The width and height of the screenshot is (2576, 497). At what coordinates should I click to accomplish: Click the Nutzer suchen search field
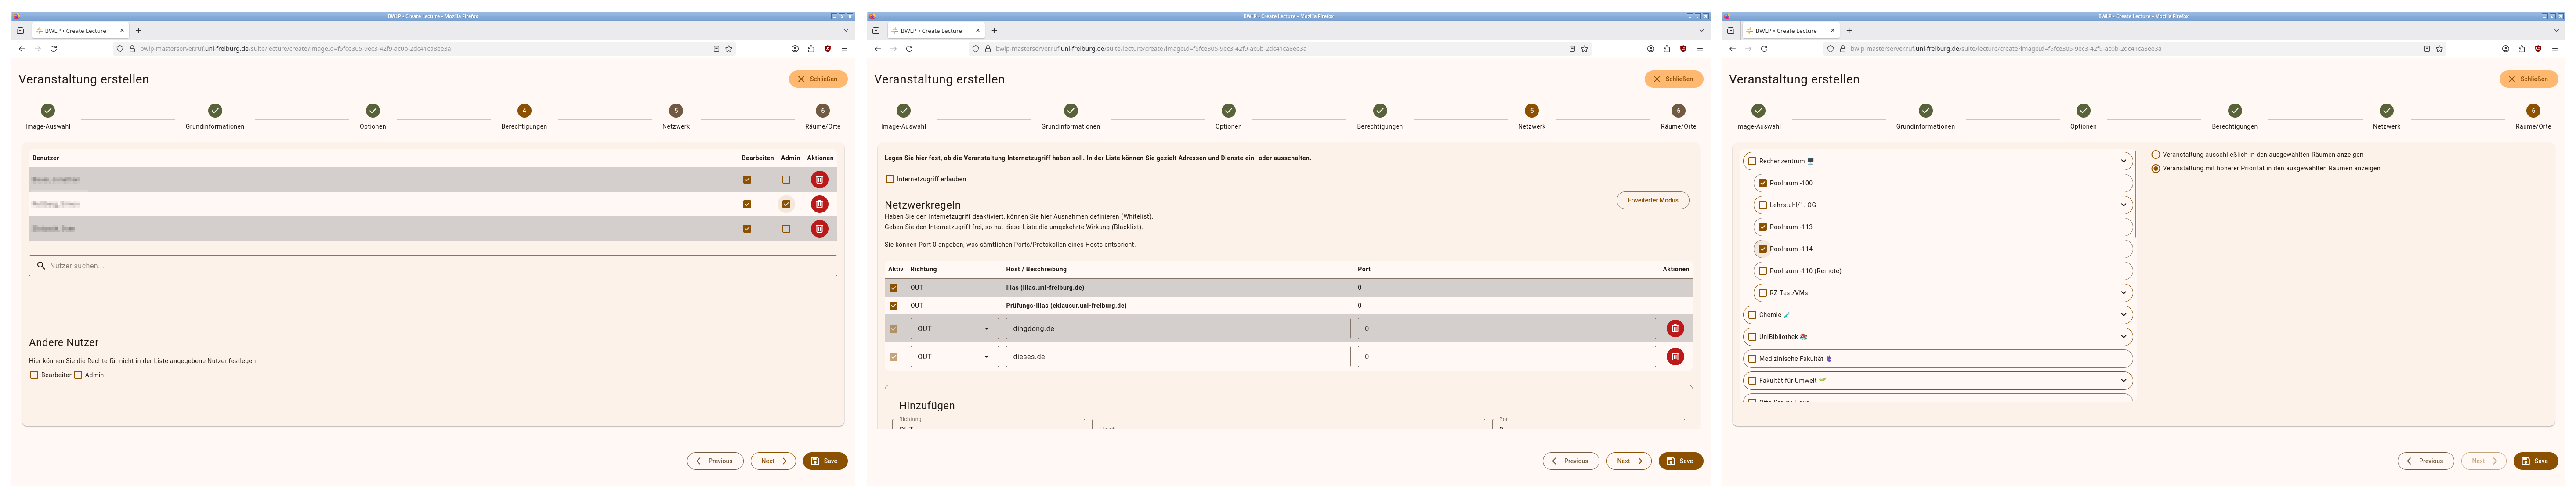(x=433, y=266)
